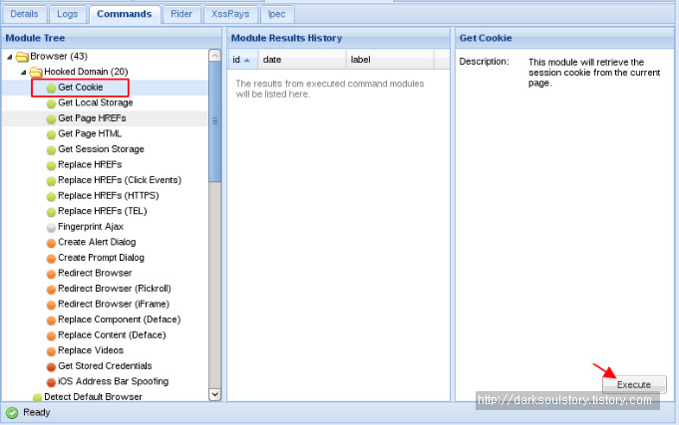
Task: Select Get Stored Credentials module
Action: pos(105,366)
